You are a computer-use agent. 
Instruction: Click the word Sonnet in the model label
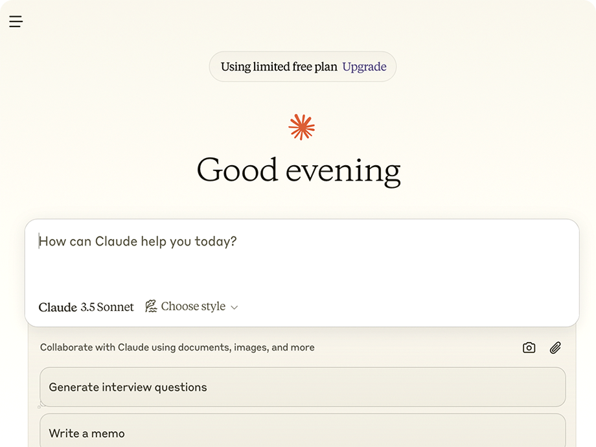click(x=115, y=306)
